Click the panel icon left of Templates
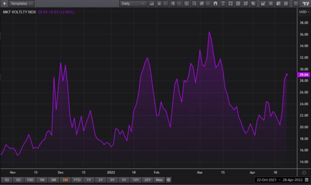 click(x=4, y=3)
